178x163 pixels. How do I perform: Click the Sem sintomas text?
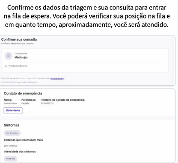11,146
